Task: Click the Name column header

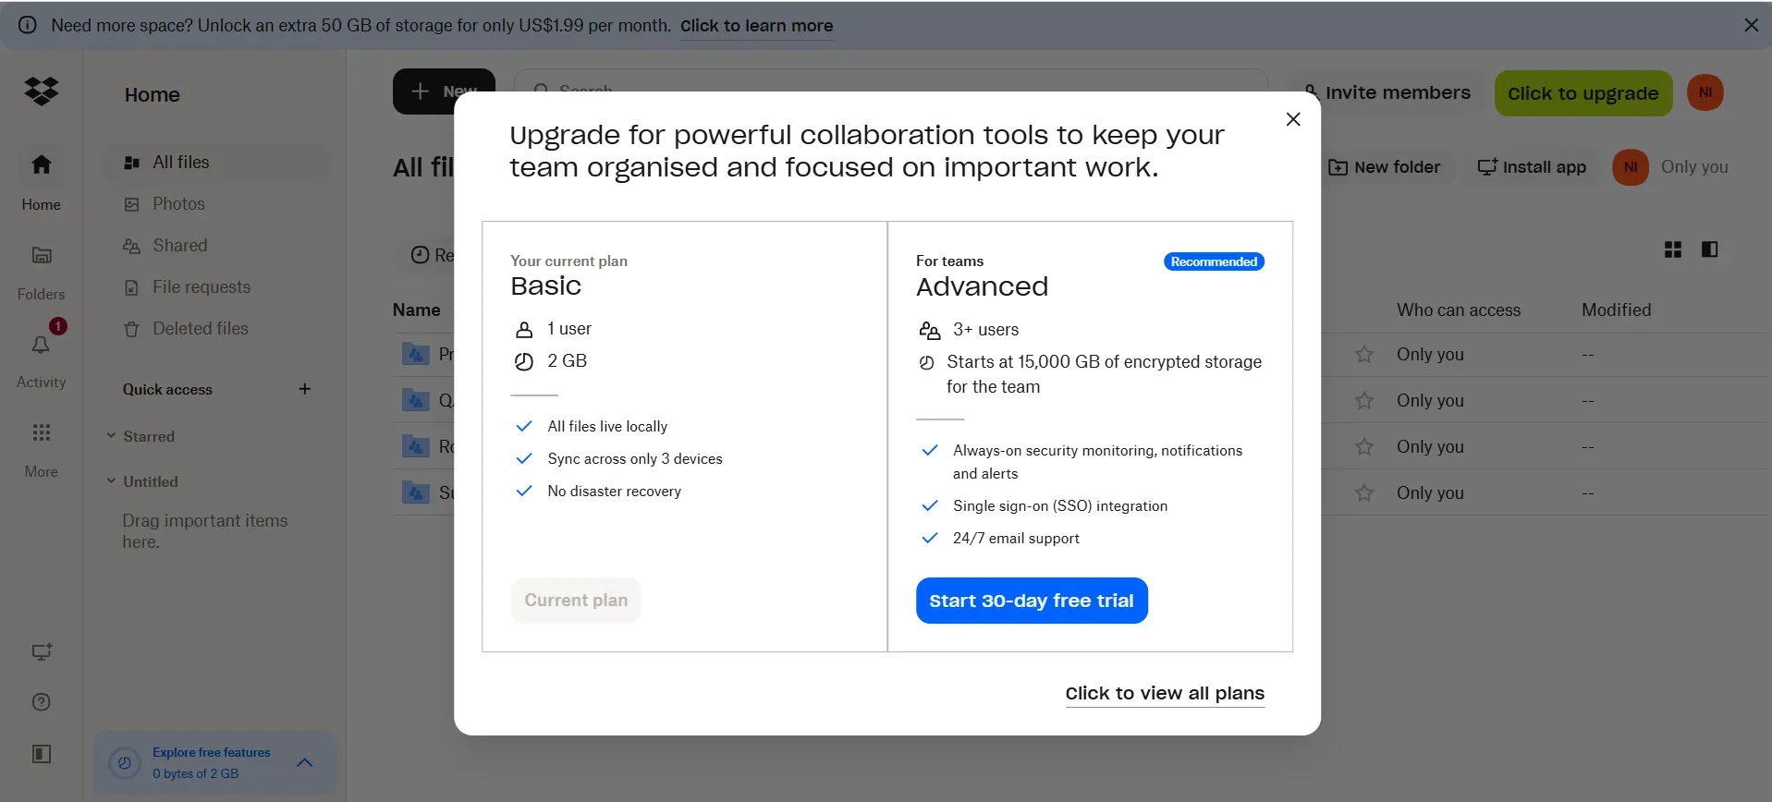Action: [417, 310]
